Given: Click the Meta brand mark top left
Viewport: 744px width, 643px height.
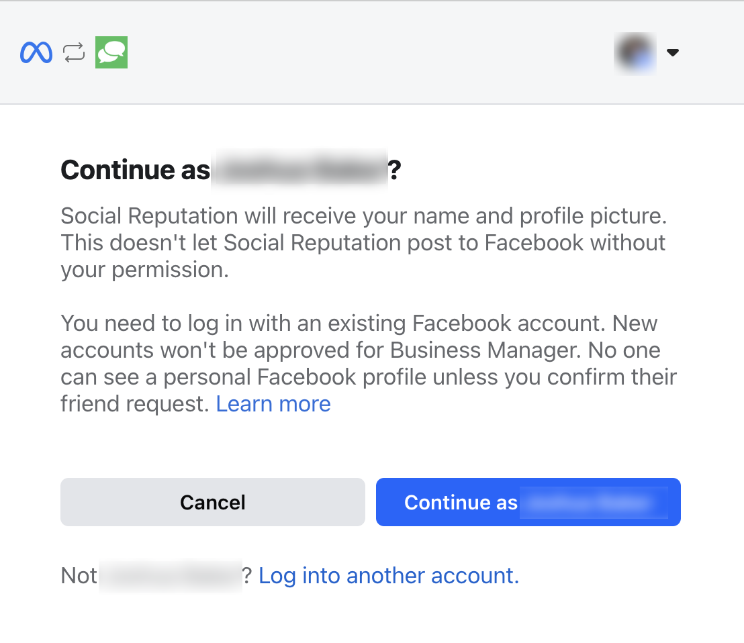Looking at the screenshot, I should click(35, 52).
